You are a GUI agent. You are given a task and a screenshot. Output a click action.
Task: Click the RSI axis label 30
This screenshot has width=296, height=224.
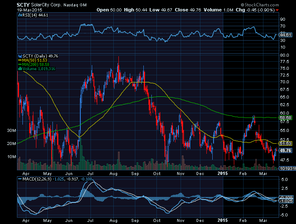coord(282,41)
